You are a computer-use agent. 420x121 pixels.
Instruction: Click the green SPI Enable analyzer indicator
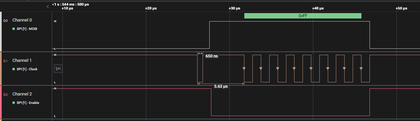click(x=14, y=103)
